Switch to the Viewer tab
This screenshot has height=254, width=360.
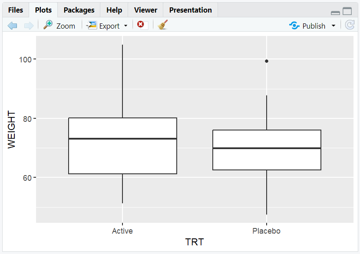point(145,10)
